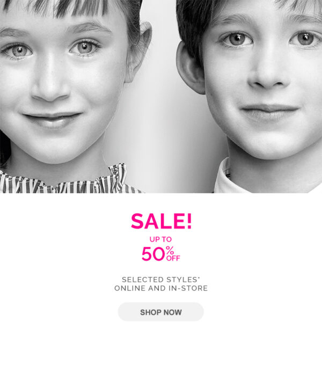Image resolution: width=322 pixels, height=365 pixels.
Task: Click the girl's ear
Action: point(139,53)
